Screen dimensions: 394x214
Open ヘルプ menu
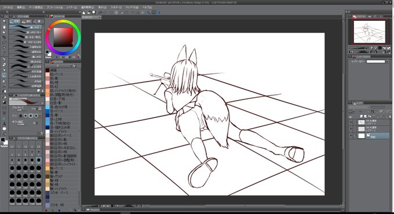point(147,8)
